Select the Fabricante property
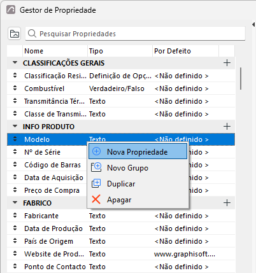 point(41,216)
